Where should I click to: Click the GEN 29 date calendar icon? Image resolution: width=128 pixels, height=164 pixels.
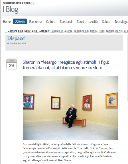tap(11, 64)
